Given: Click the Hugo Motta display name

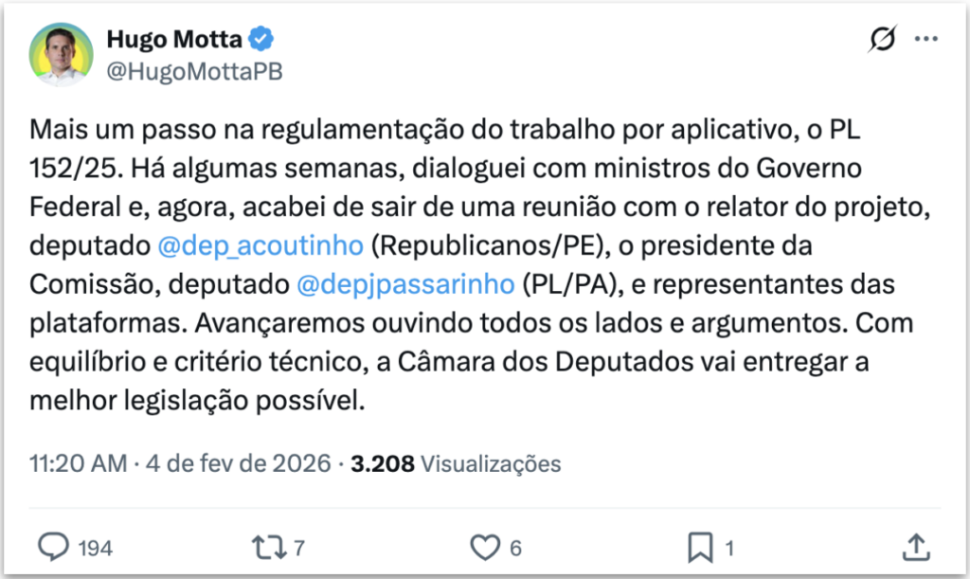Looking at the screenshot, I should tap(174, 40).
